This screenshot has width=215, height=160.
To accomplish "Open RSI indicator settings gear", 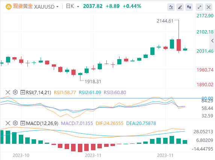I will [x=15, y=92].
